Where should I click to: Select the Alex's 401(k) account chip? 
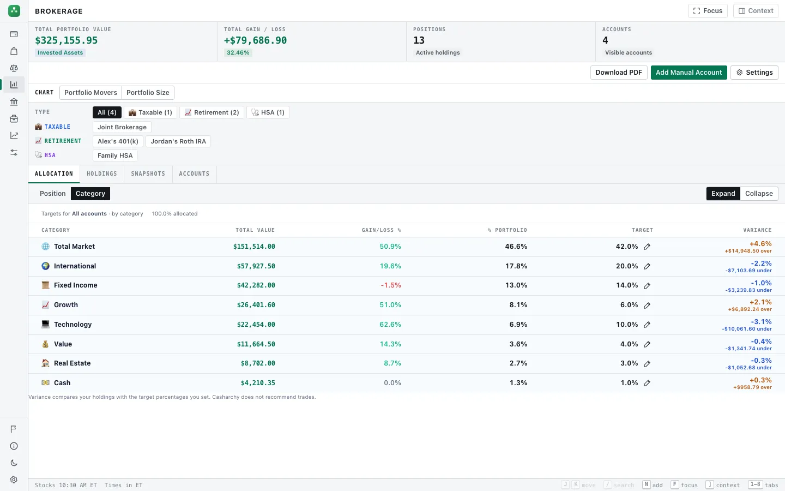tap(118, 141)
